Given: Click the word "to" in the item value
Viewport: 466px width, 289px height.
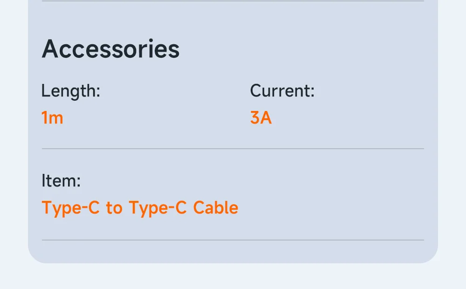Looking at the screenshot, I should (x=114, y=208).
